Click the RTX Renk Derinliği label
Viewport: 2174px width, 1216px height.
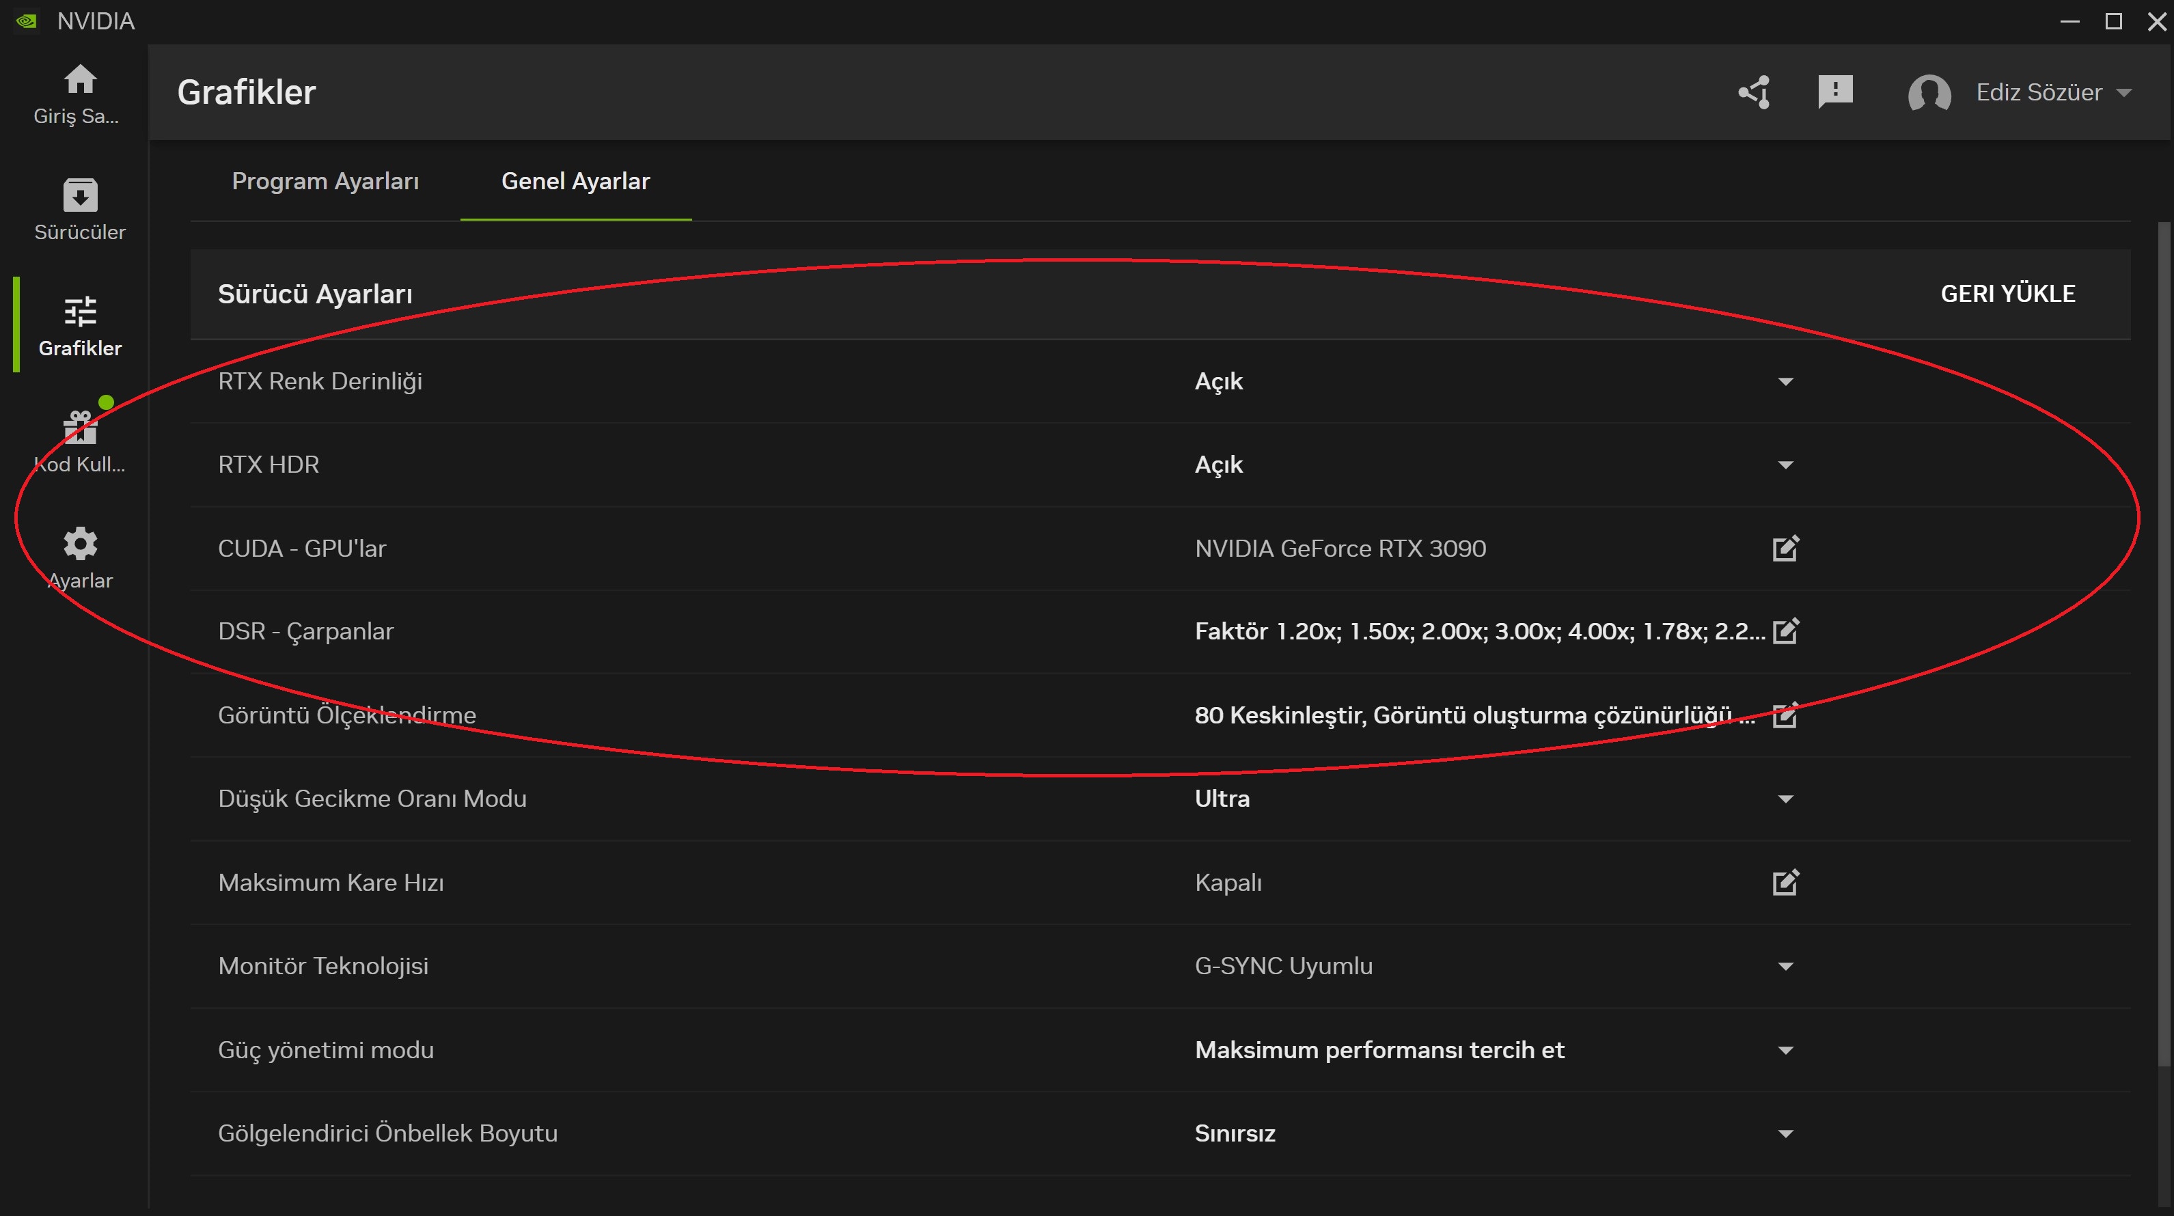point(320,381)
